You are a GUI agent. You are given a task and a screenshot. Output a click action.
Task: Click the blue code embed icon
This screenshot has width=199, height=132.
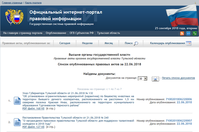188,33
